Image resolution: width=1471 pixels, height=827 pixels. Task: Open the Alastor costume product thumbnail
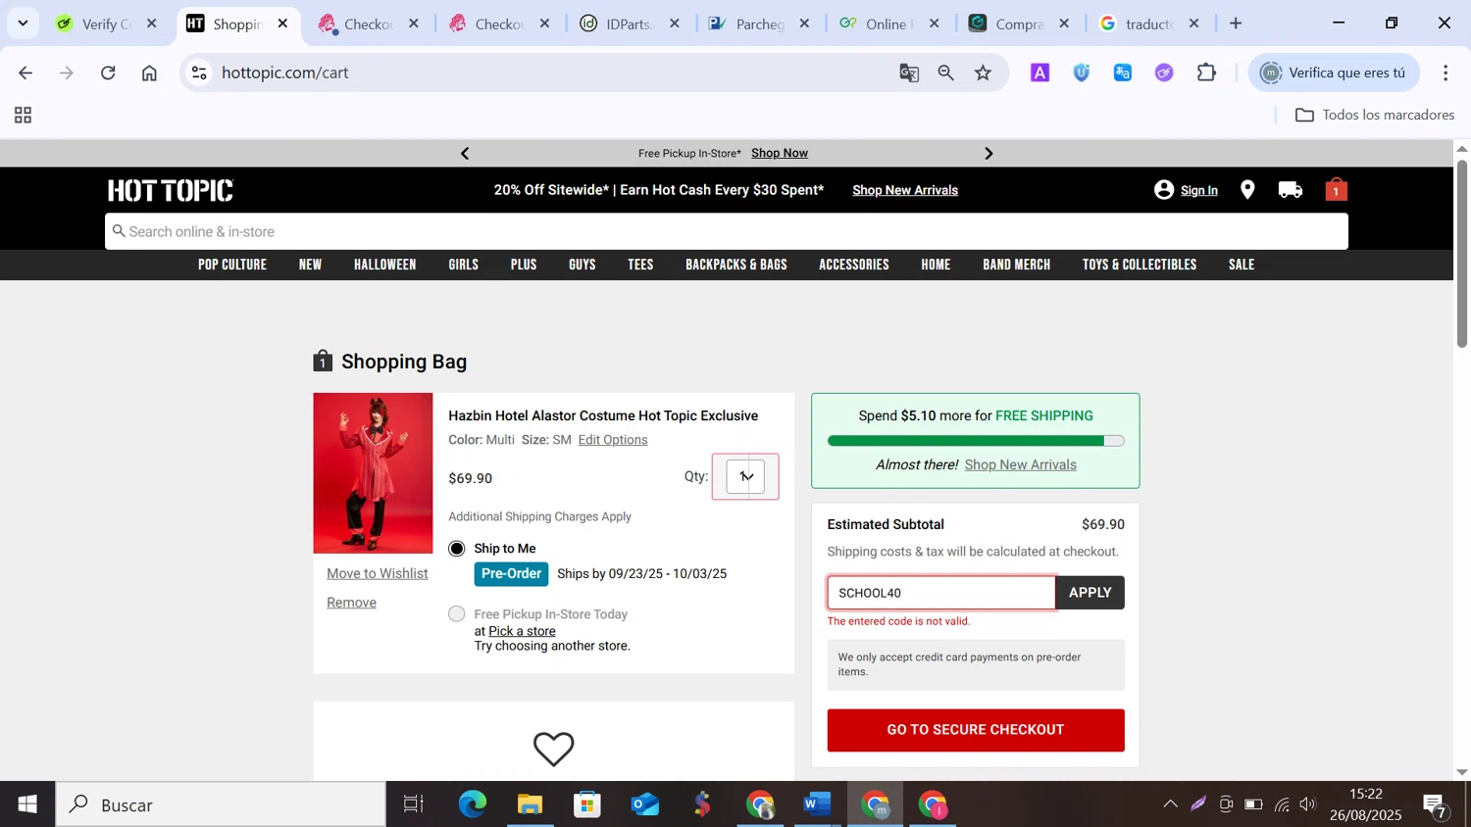click(373, 473)
